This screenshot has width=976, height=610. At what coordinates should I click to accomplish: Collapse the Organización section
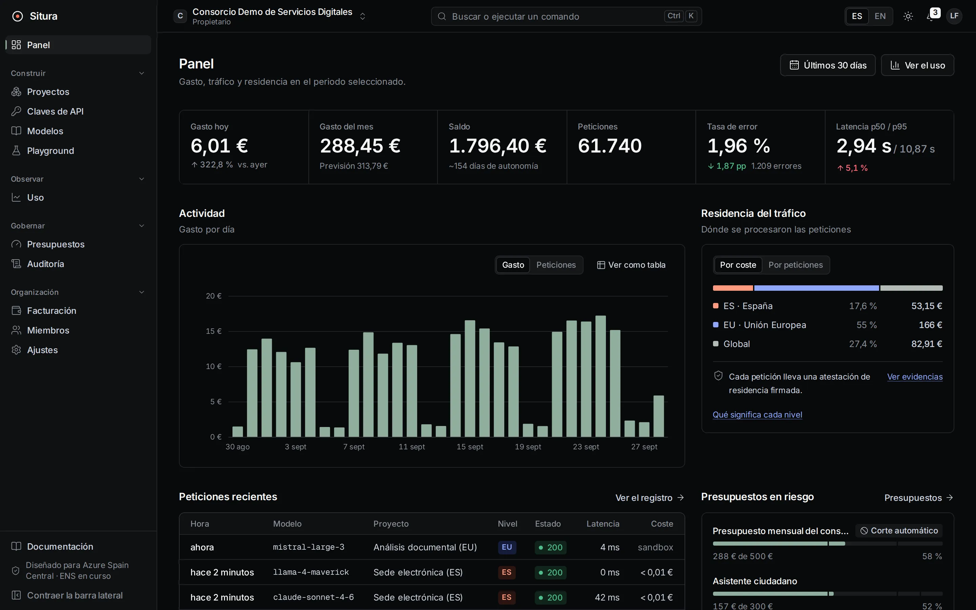tap(142, 292)
